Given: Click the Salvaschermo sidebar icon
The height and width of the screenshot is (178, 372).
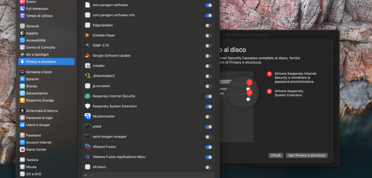Looking at the screenshot, I should [x=22, y=93].
